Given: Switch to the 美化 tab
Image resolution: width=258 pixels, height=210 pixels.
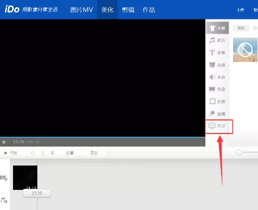Looking at the screenshot, I should point(107,10).
